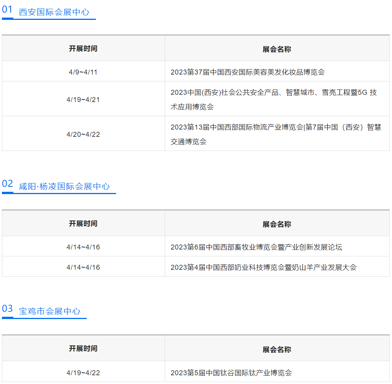Screen dimensions: 392x384
Task: Click the 西部国际物流产业博览会 exhibition name
Action: [x=276, y=134]
